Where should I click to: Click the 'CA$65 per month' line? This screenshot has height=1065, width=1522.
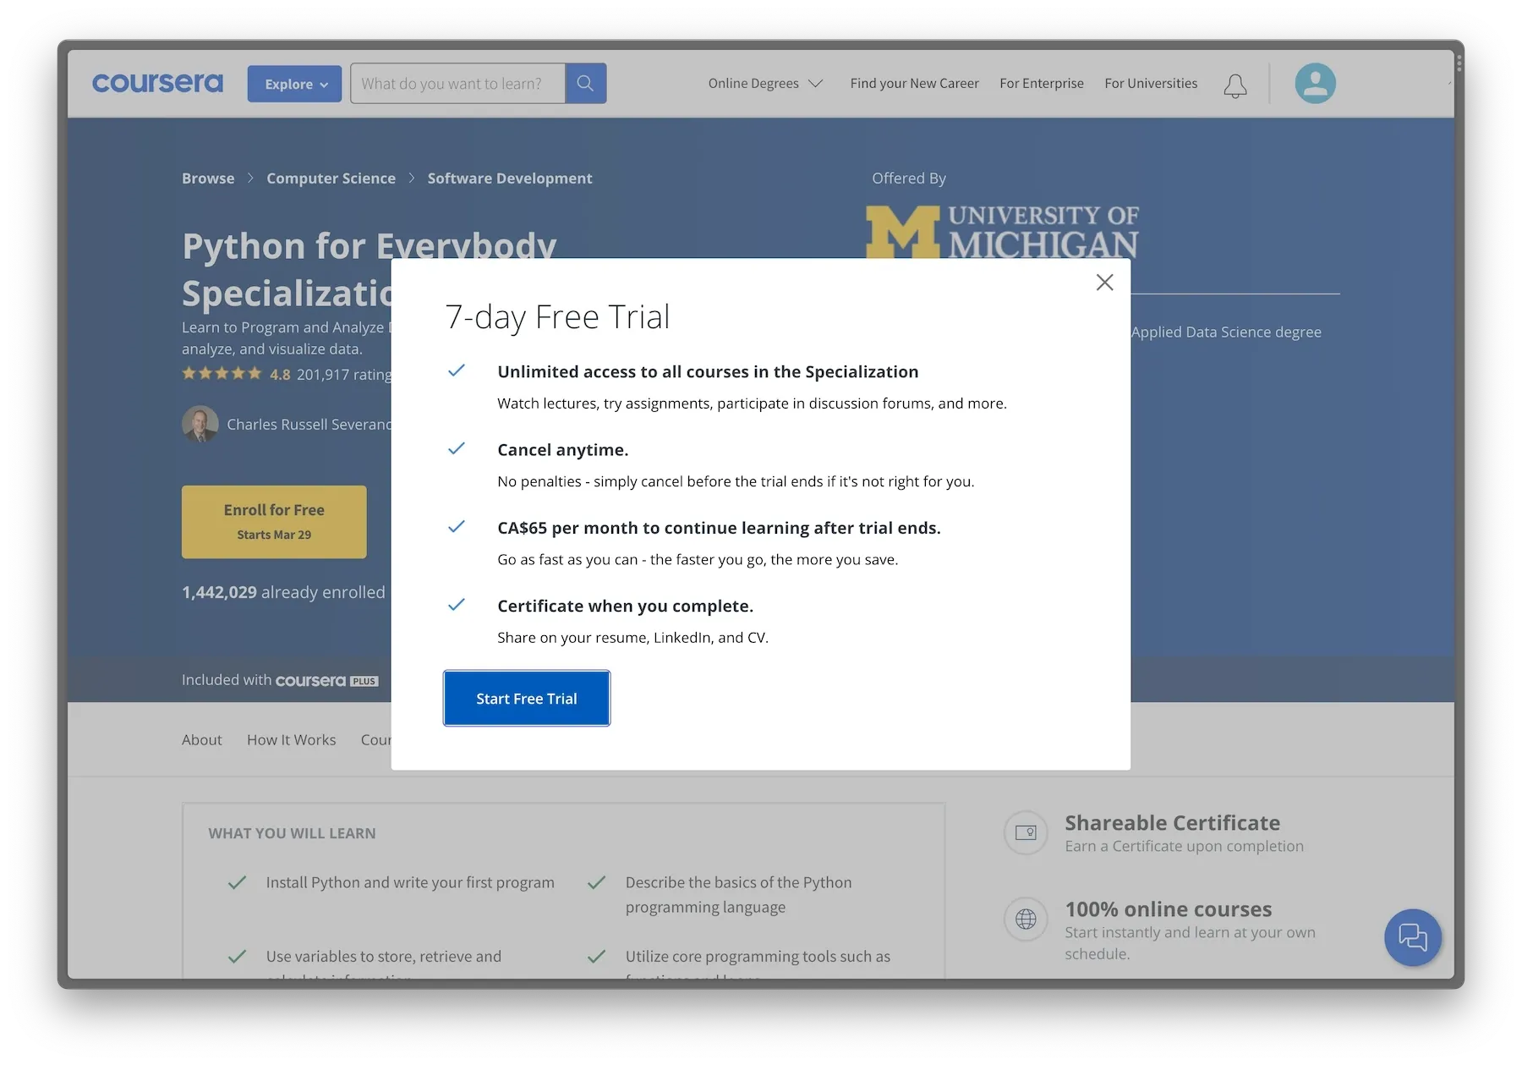tap(719, 528)
